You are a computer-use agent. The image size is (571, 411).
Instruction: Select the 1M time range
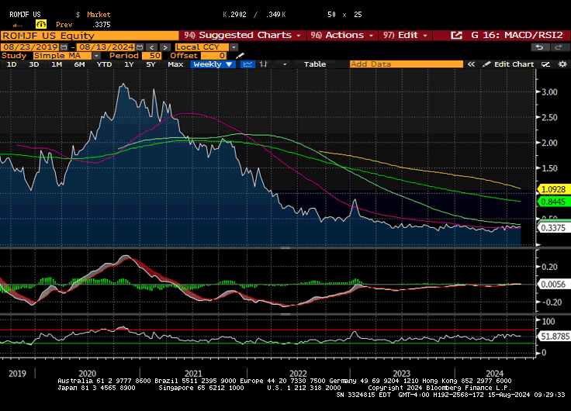[57, 64]
